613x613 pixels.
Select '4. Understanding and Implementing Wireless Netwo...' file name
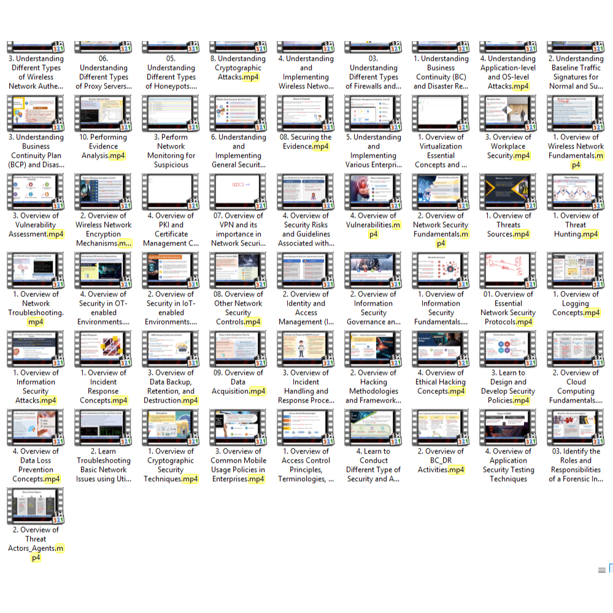pos(306,72)
